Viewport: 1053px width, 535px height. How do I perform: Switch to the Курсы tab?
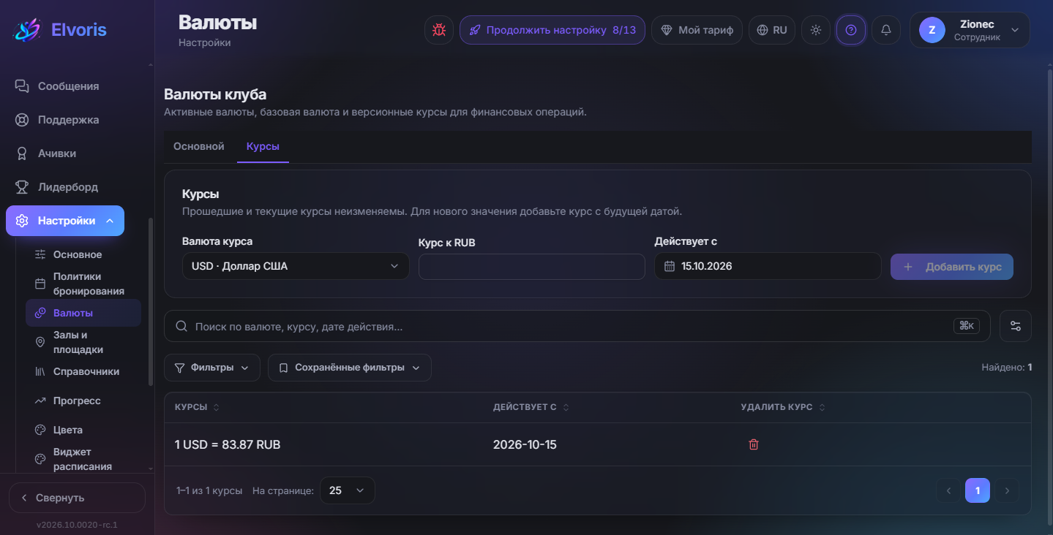[263, 146]
